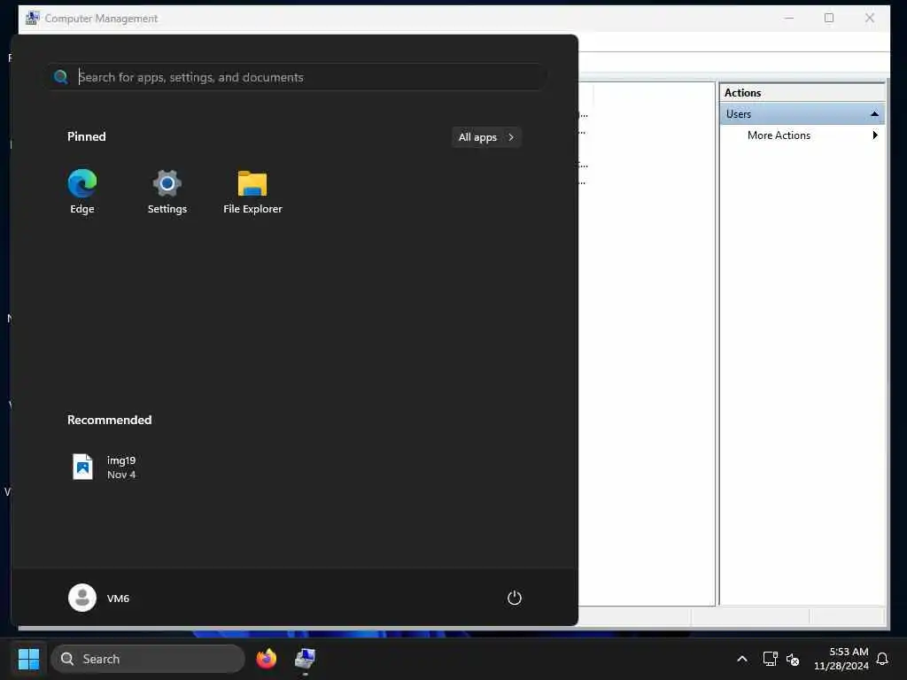Switch to Computer Management taskbar icon
The width and height of the screenshot is (907, 680).
305,659
